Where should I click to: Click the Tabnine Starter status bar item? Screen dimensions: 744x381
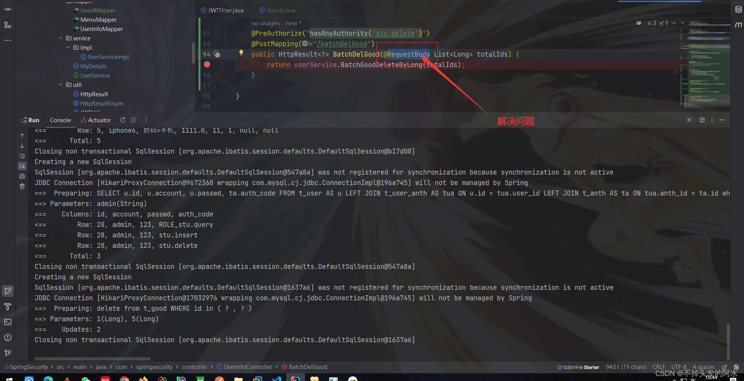578,367
